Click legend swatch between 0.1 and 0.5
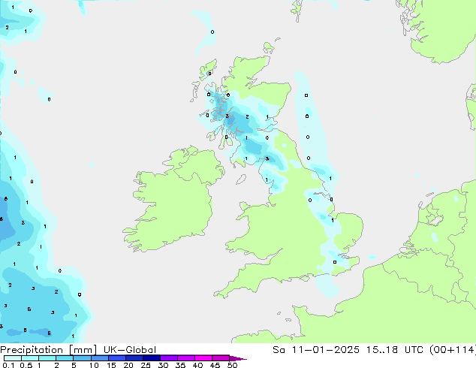476x368 pixels. [13, 358]
